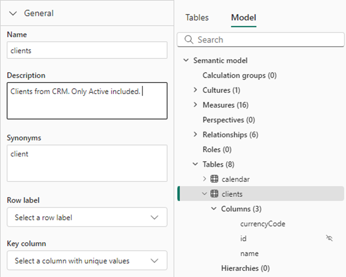346x277 pixels.
Task: Open the Row label dropdown
Action: [x=87, y=217]
